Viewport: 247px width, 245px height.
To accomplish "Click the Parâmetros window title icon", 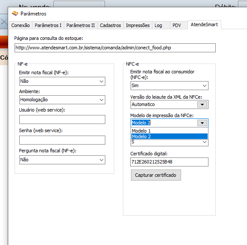I will coord(15,14).
